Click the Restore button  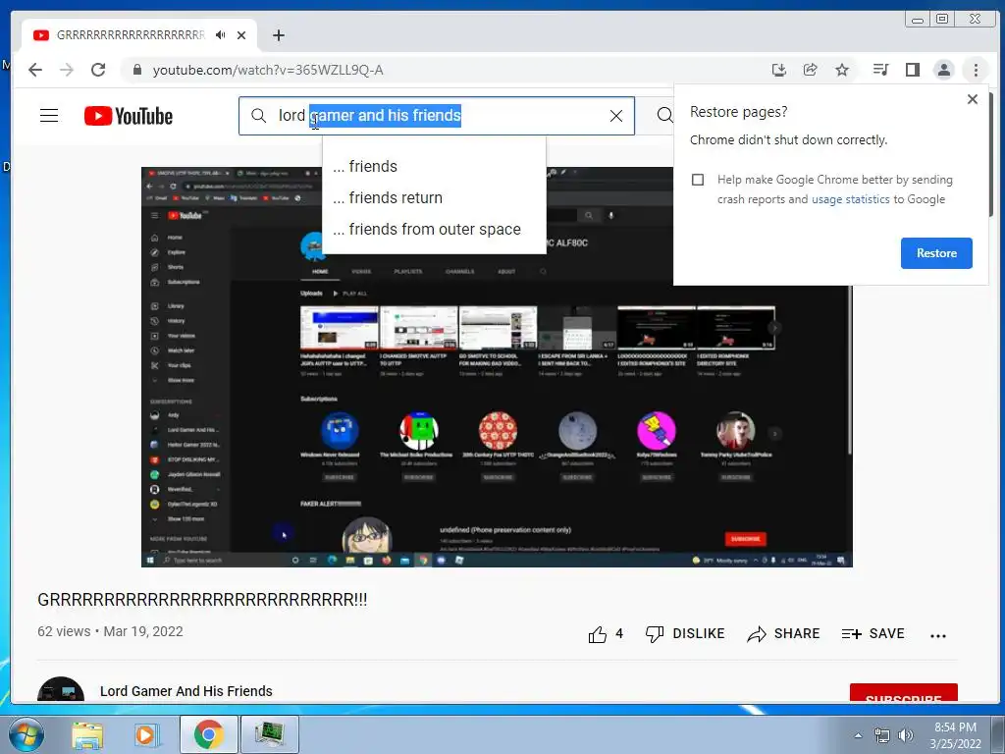(935, 253)
